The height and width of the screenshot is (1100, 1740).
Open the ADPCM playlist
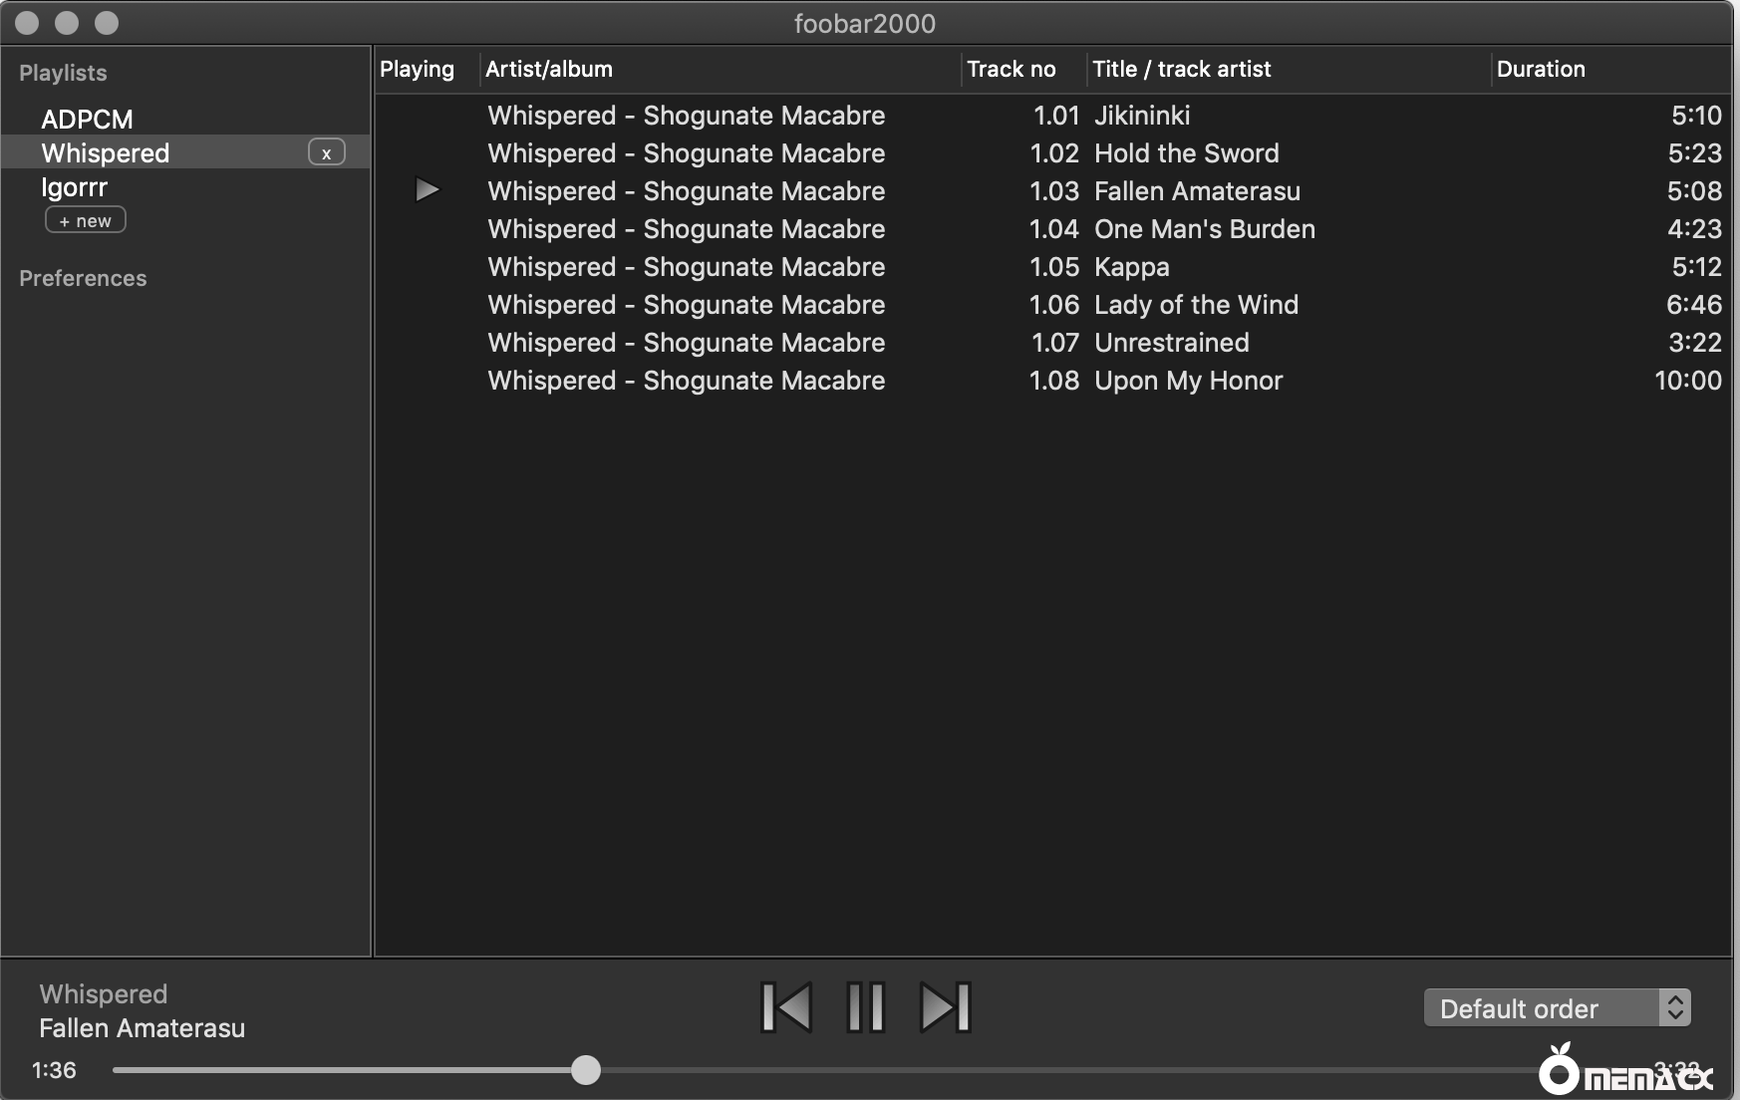(87, 120)
